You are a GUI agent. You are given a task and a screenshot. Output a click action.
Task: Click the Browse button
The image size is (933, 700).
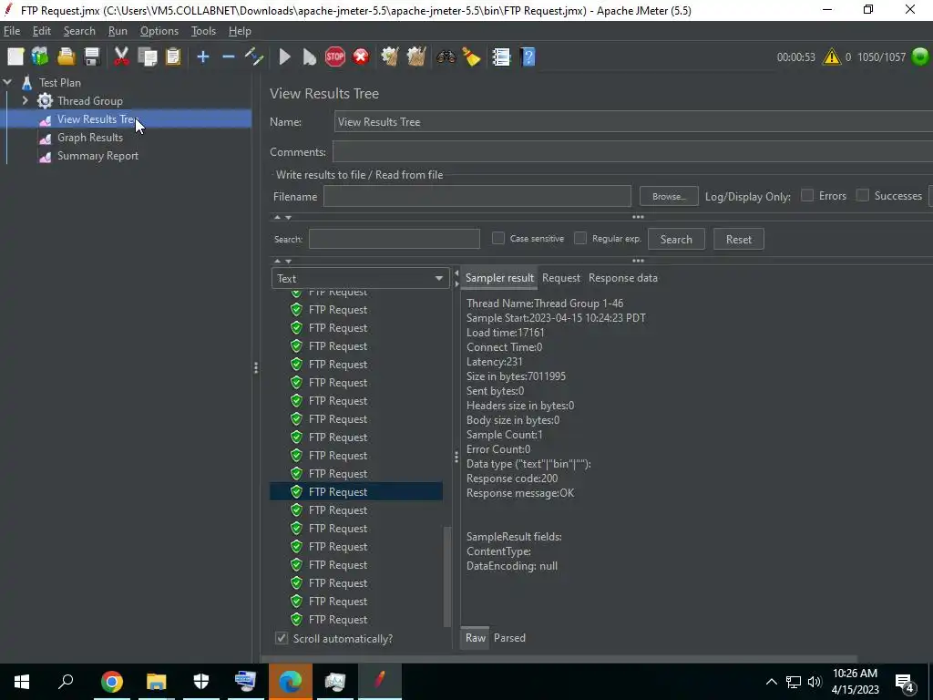coord(669,197)
